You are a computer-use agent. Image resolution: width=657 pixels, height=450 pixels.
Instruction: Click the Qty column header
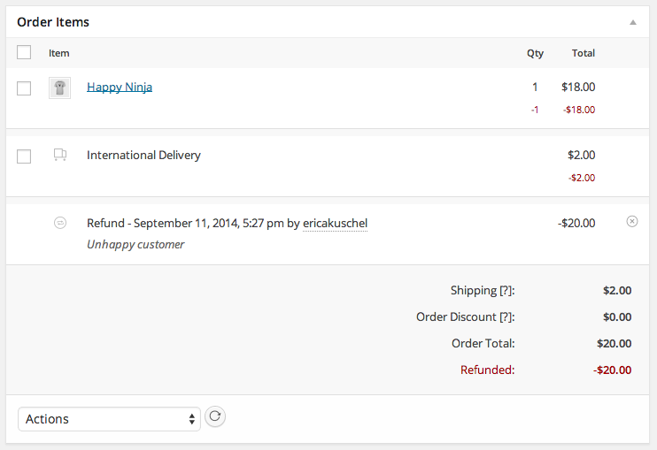pos(535,53)
